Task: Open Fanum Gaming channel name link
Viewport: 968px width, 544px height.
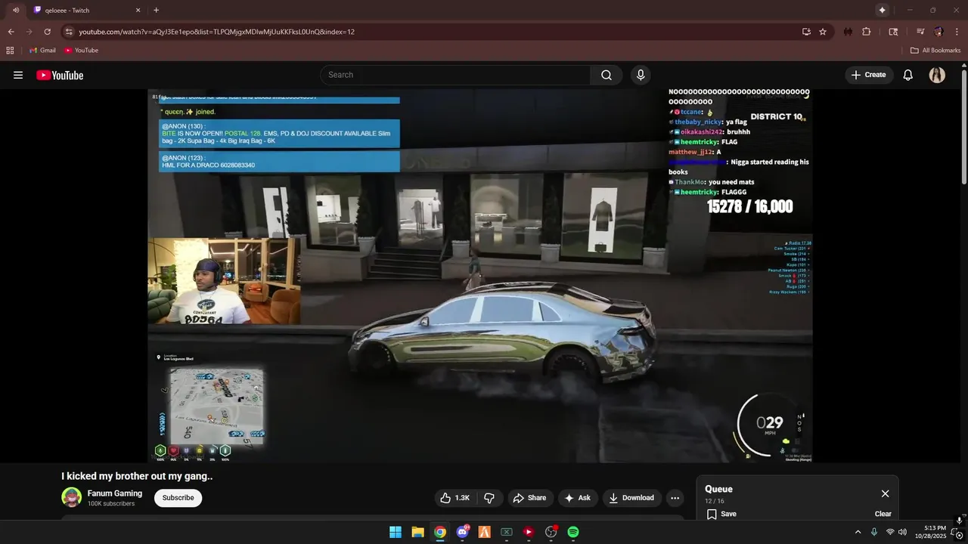Action: pyautogui.click(x=115, y=493)
